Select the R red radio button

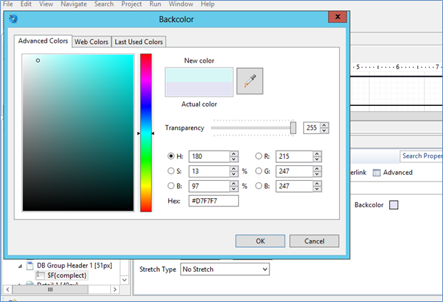(258, 156)
